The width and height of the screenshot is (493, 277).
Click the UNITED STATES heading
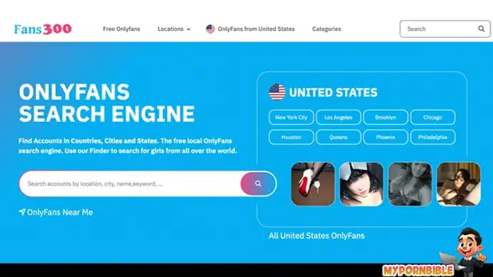(x=333, y=92)
